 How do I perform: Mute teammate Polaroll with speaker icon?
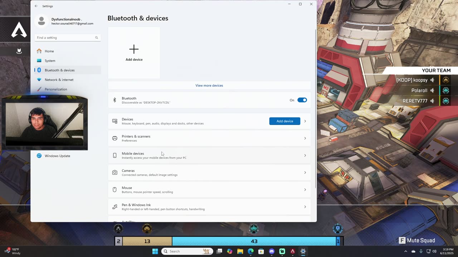[x=432, y=91]
